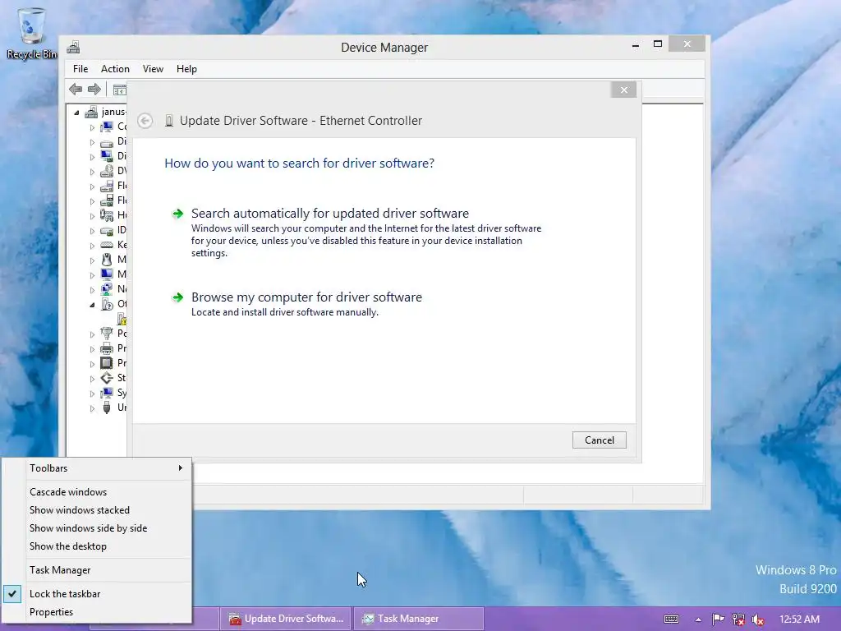Select the janus computer root node icon

[92, 112]
